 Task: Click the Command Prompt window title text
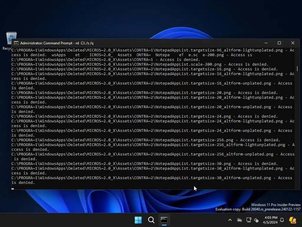[x=57, y=43]
